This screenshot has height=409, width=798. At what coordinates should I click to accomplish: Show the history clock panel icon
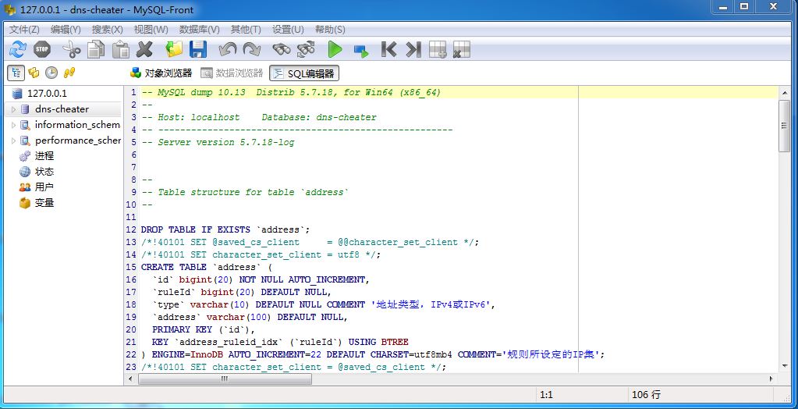[x=51, y=73]
